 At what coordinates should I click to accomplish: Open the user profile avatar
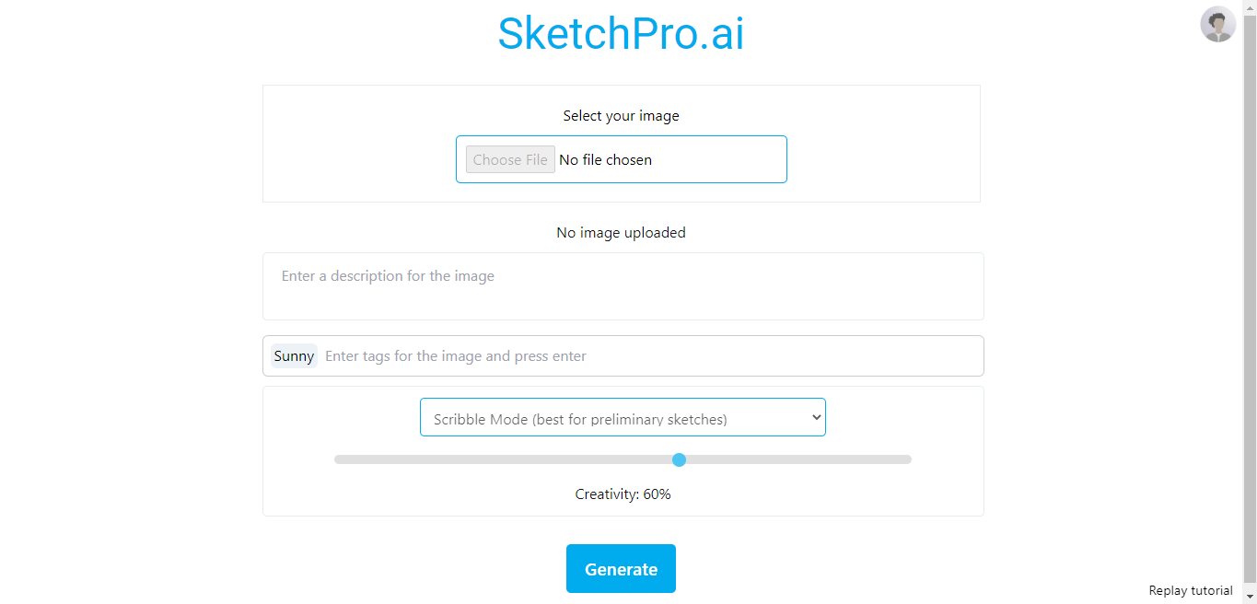1217,24
